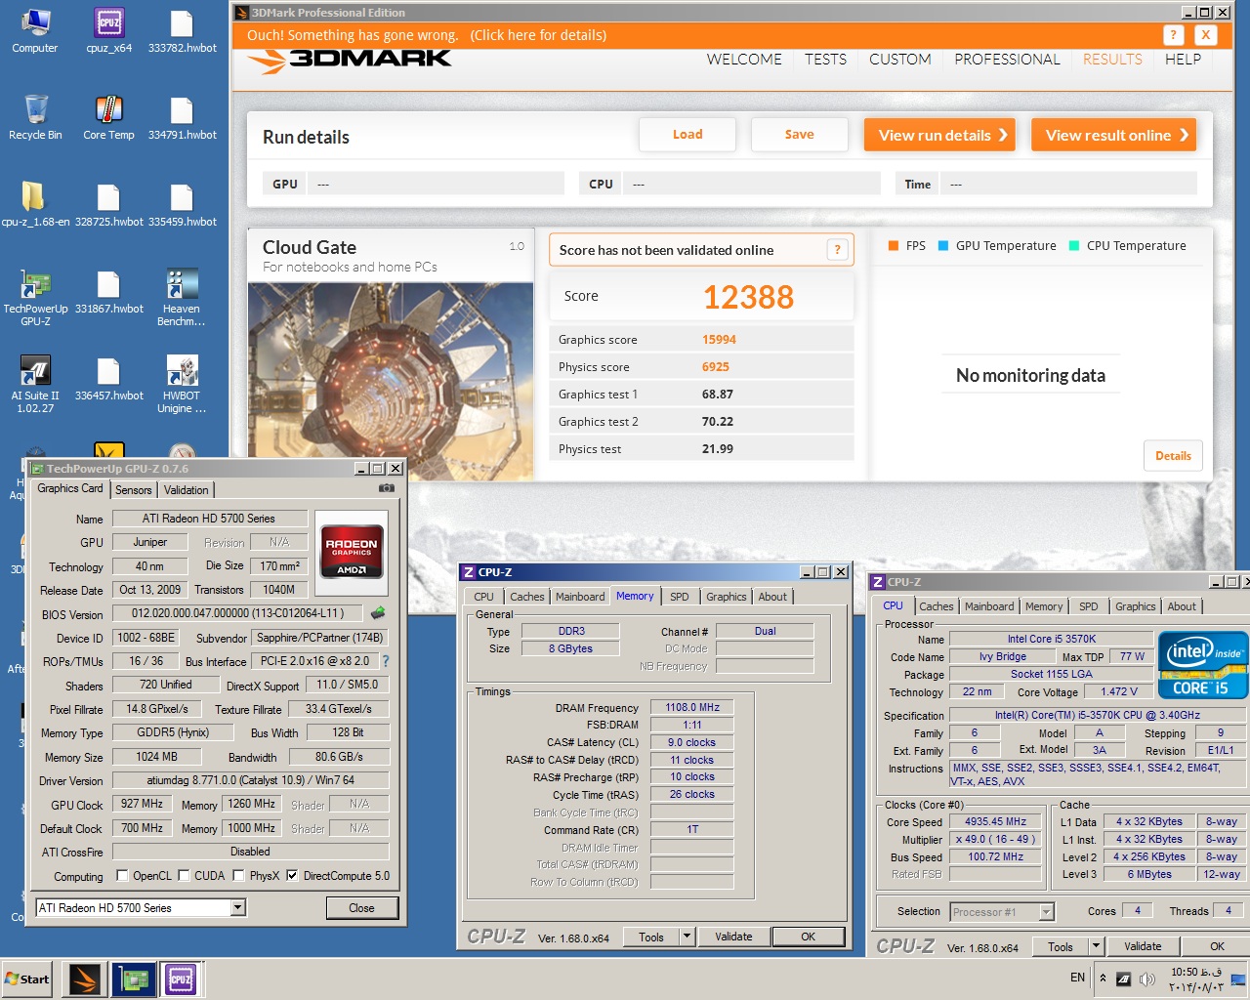
Task: Open the CUSTOM menu in 3DMark
Action: 900,60
